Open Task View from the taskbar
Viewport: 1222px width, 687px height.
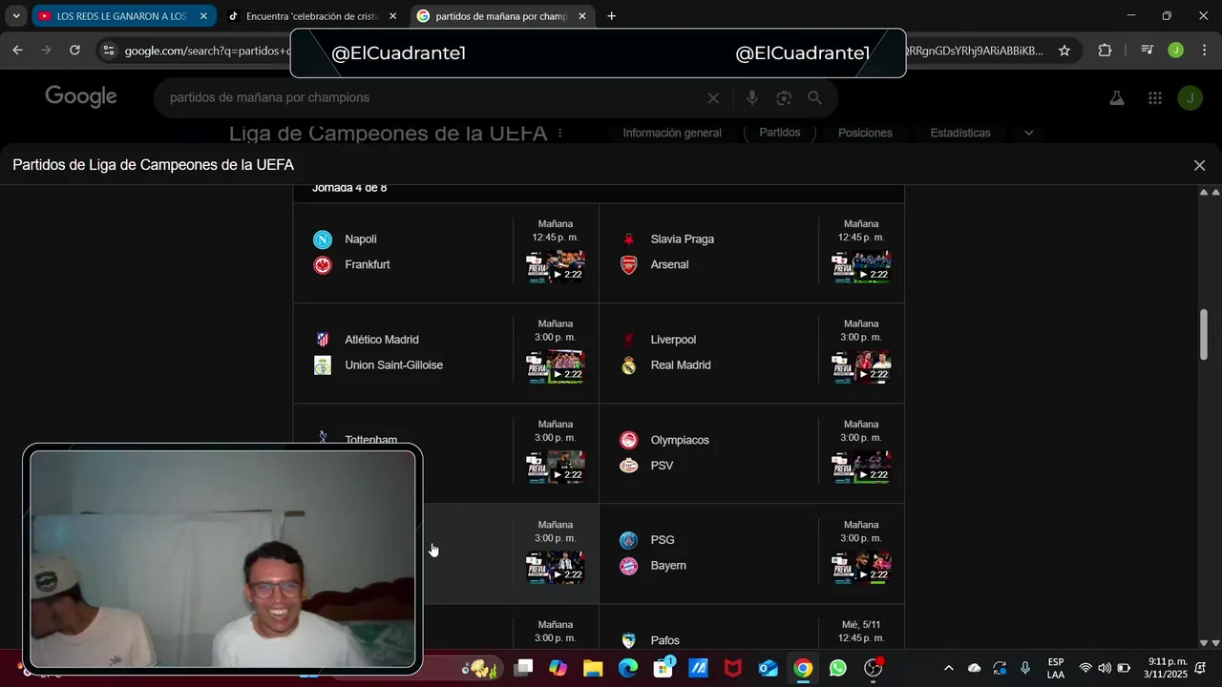(523, 668)
